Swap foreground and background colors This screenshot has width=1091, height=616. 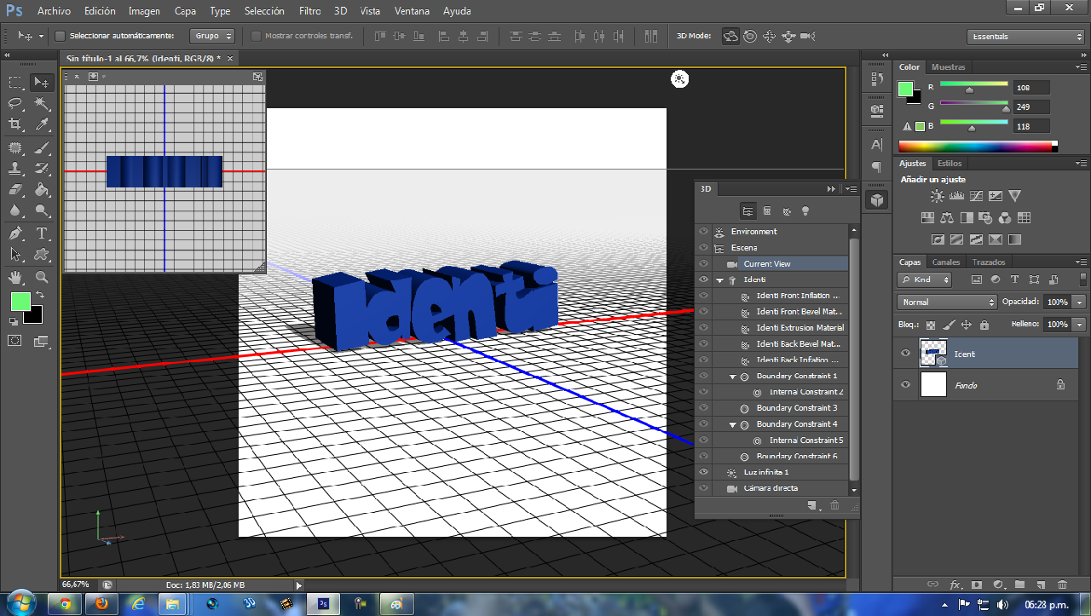(40, 295)
